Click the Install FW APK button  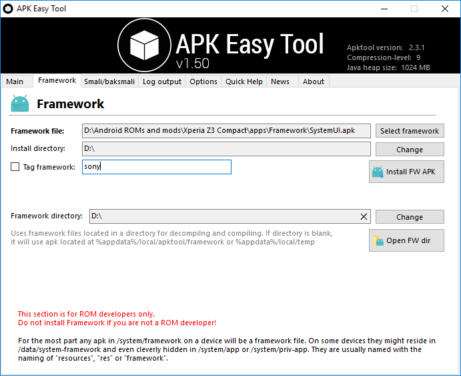[406, 172]
